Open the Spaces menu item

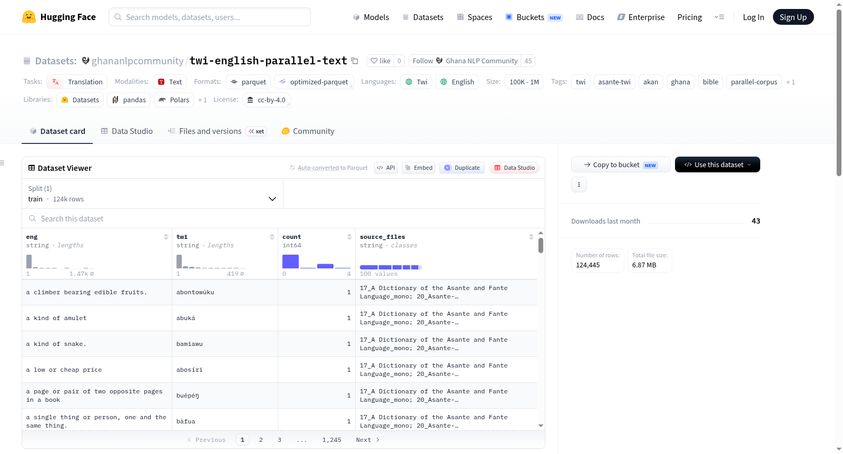(475, 17)
